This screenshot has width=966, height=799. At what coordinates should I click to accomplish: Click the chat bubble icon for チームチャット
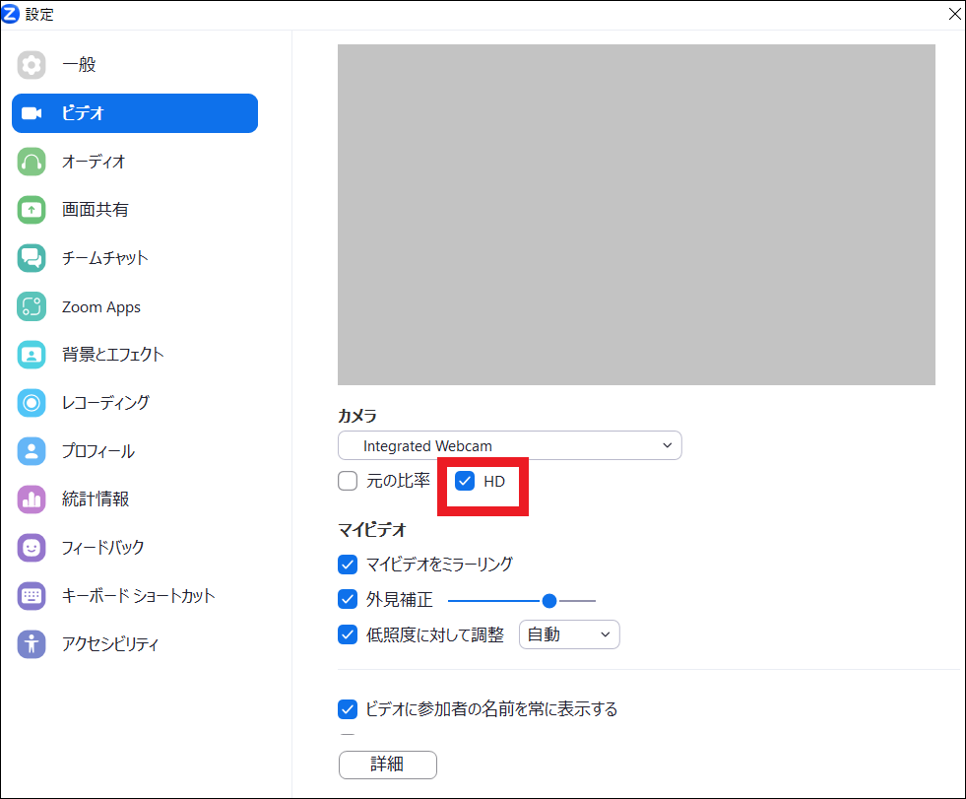pyautogui.click(x=32, y=258)
